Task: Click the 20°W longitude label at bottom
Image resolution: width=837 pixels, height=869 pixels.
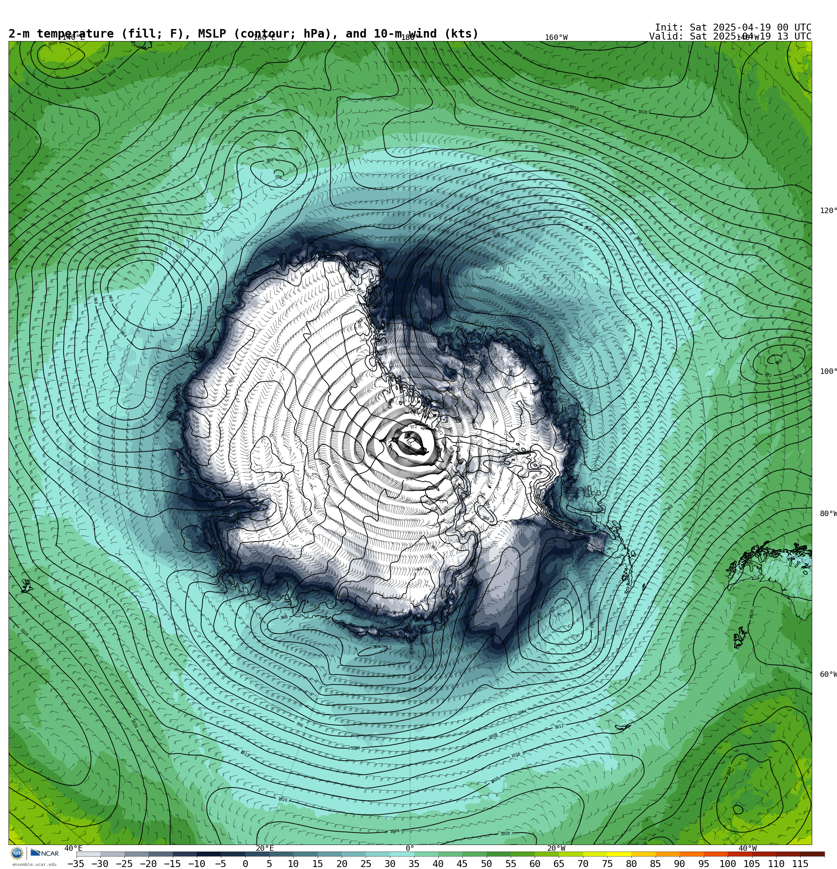Action: [x=556, y=848]
